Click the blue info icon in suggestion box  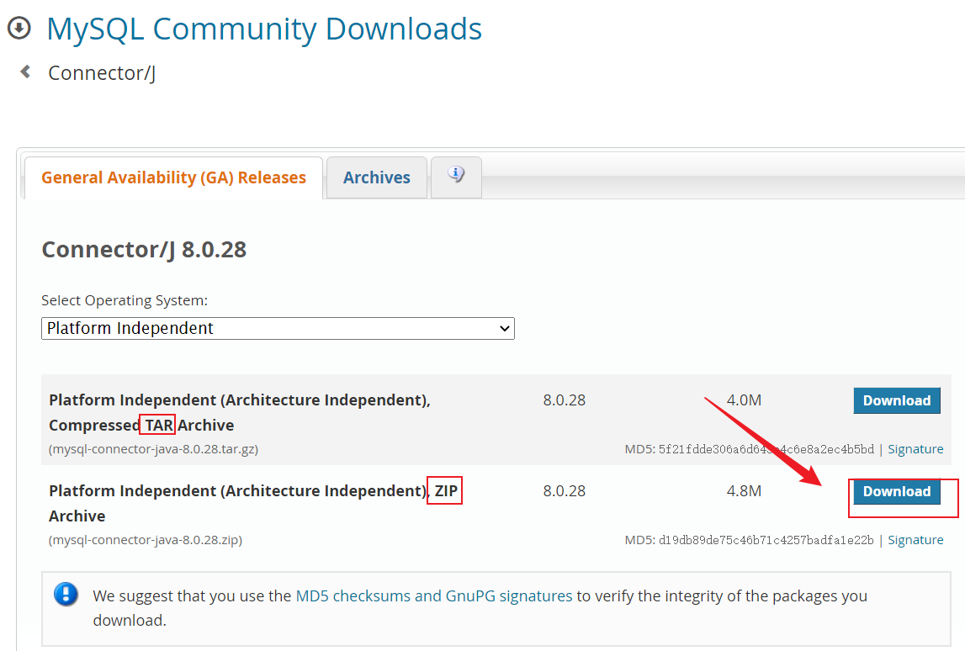pyautogui.click(x=66, y=595)
